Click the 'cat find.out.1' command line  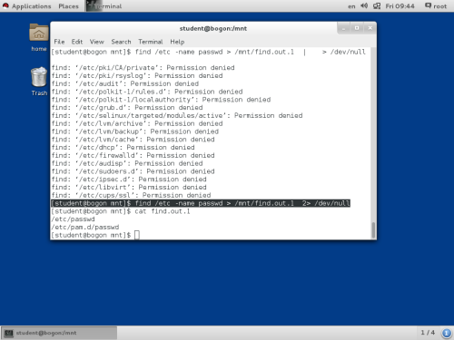(x=121, y=211)
